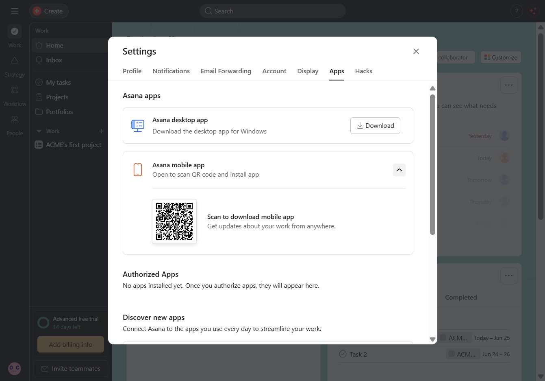Open the Account settings tab

point(274,71)
